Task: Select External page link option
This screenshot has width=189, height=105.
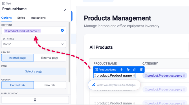Action: [x=50, y=58]
